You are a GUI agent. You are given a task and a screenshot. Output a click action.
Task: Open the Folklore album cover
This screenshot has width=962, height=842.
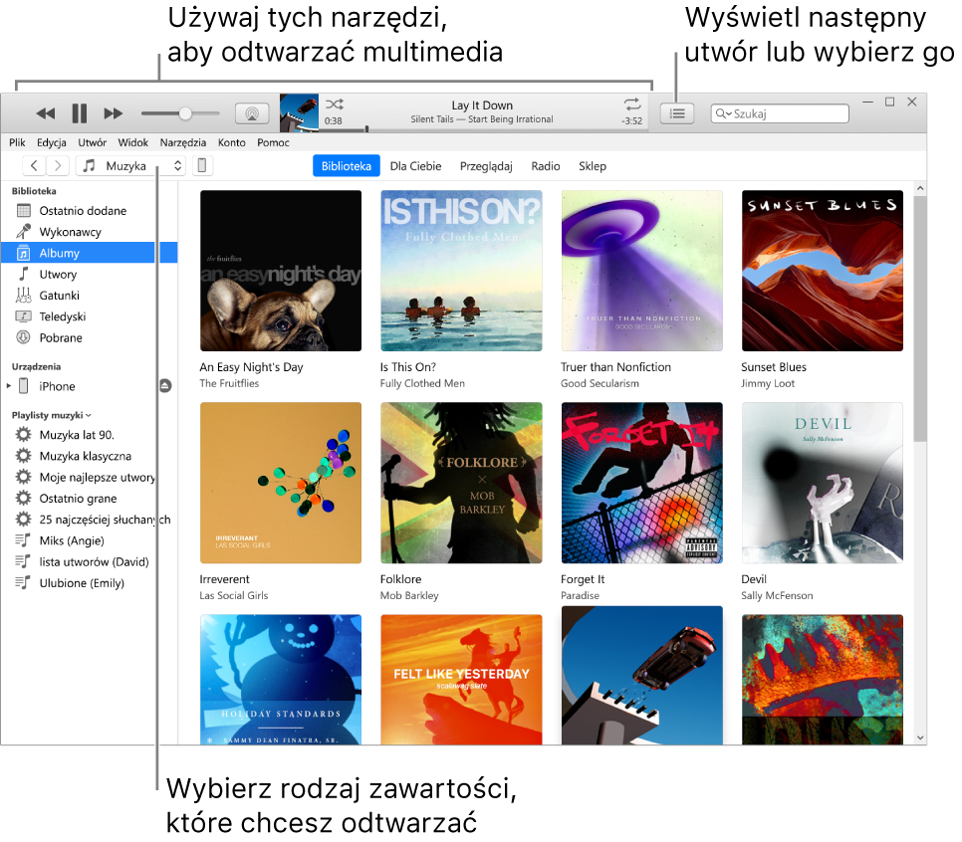tap(461, 483)
